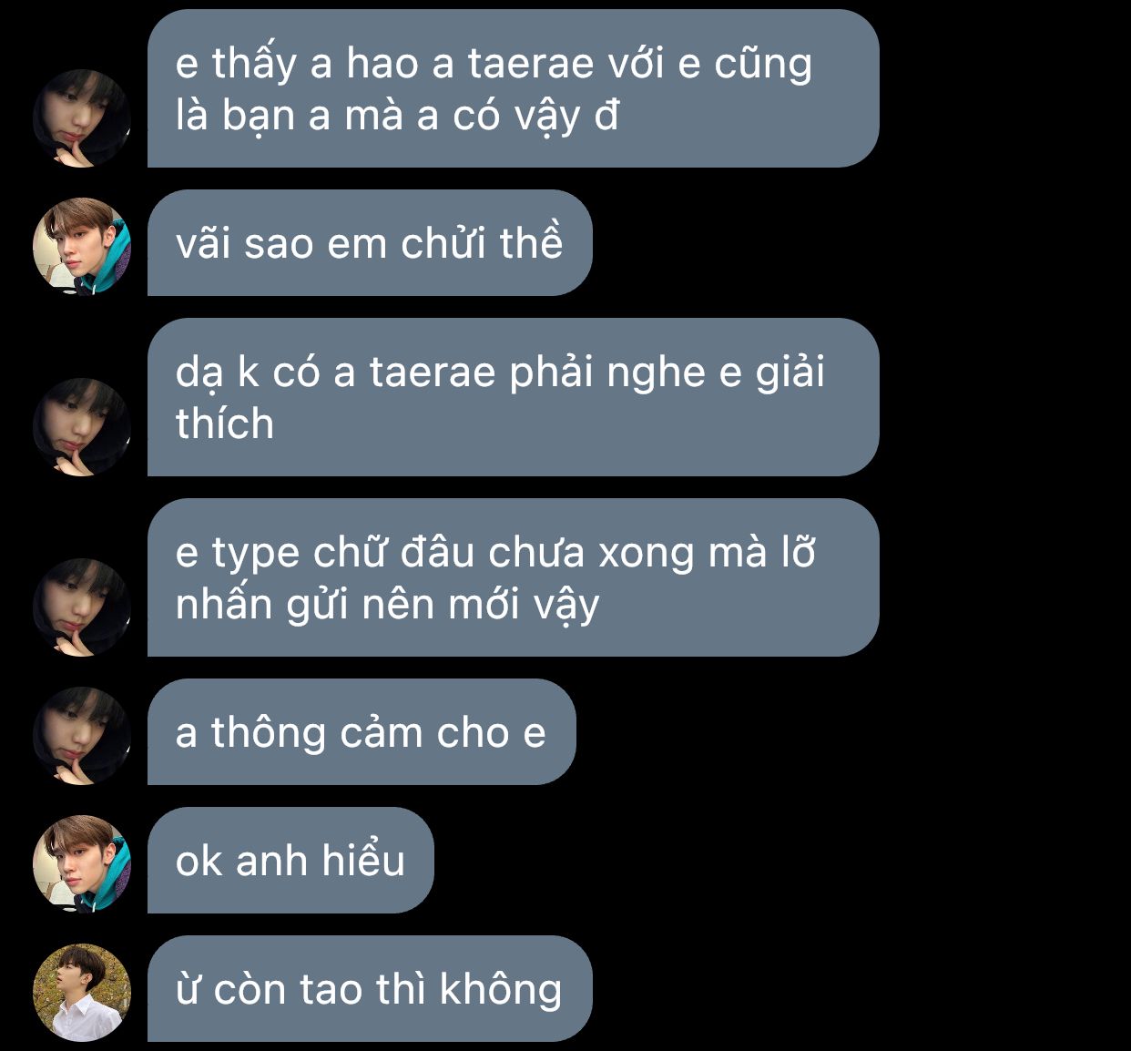The image size is (1131, 1051).
Task: View avatar beside "ok anh hiểu" message
Action: (82, 863)
